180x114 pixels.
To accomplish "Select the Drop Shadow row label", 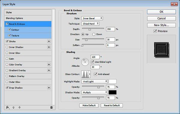I will (16, 88).
